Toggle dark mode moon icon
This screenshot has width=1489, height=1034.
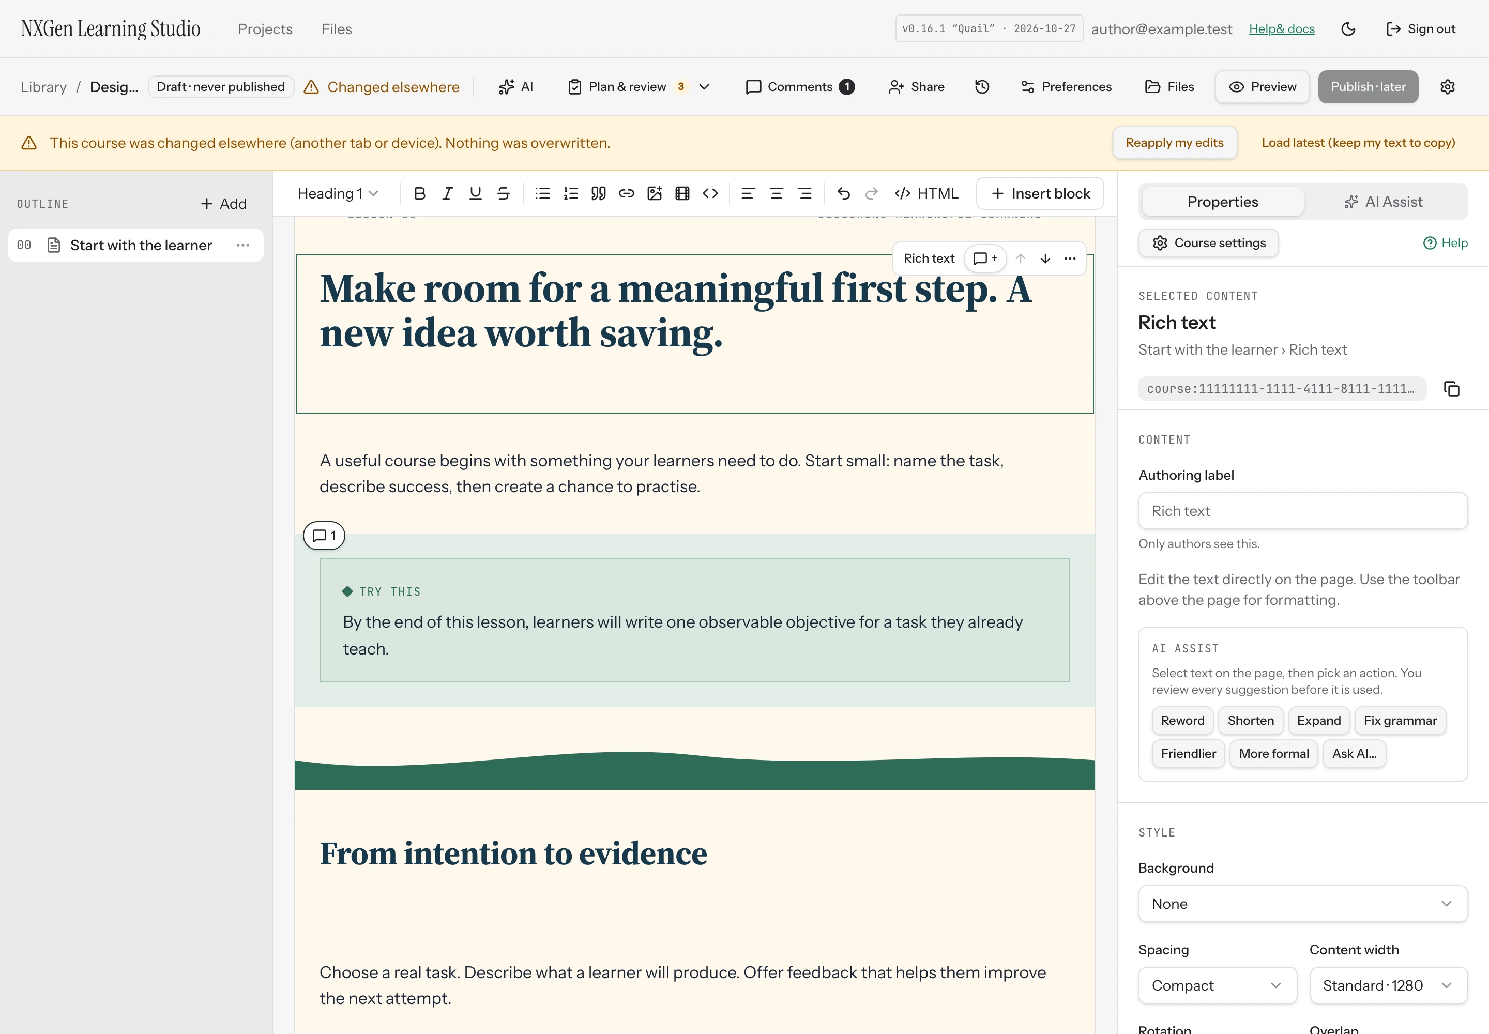pos(1348,29)
